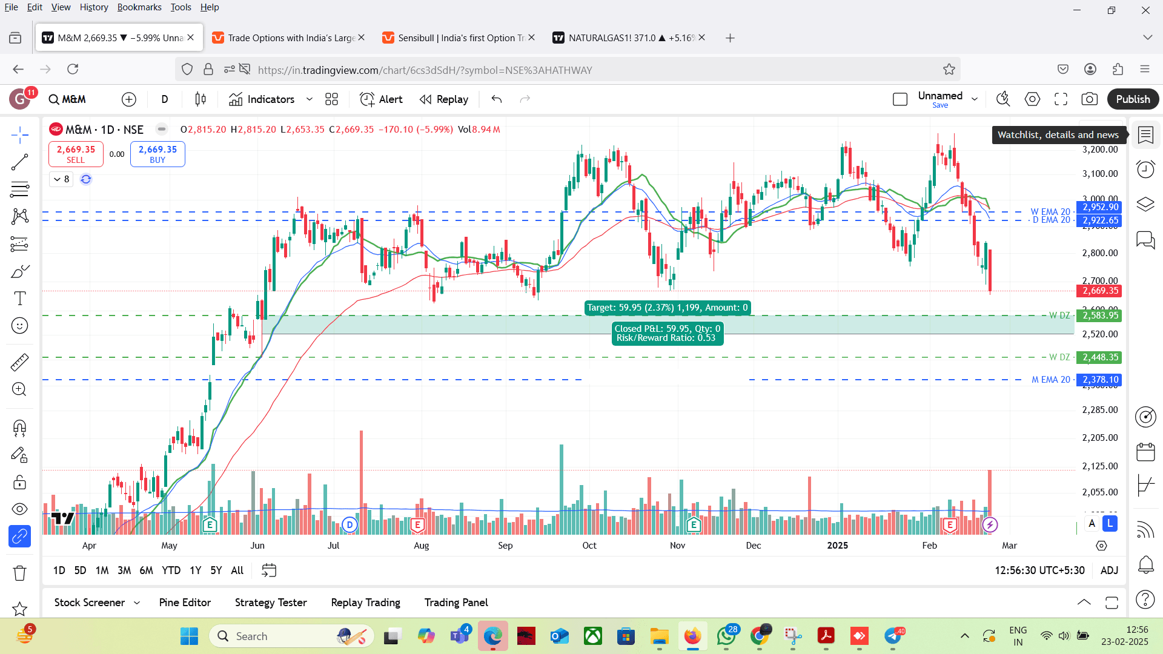Toggle hide all drawings eye
Screen dimensions: 1163x654
click(19, 509)
